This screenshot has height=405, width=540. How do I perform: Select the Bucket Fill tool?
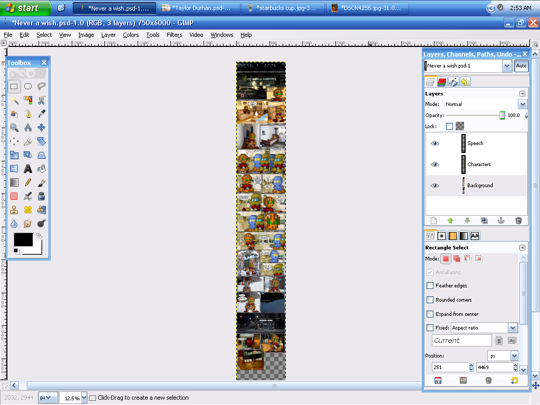point(41,169)
